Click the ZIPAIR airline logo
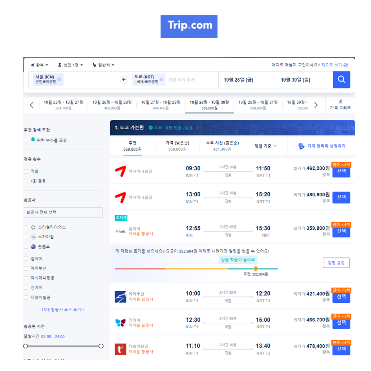Screen dimensions: 371x371 [x=121, y=231]
